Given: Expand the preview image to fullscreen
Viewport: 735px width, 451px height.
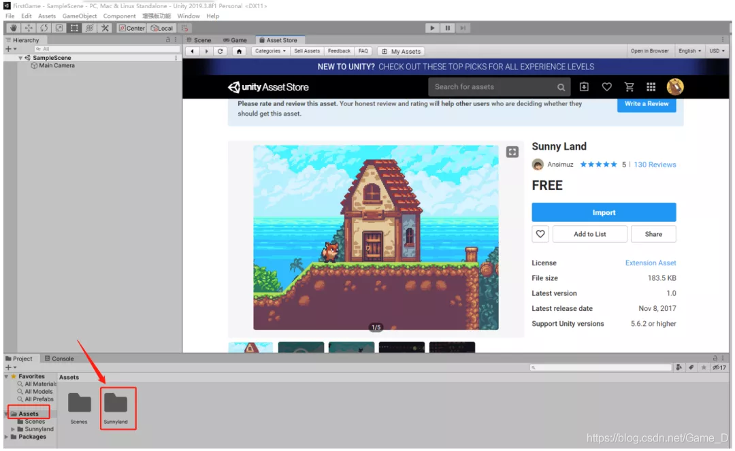Looking at the screenshot, I should point(512,152).
